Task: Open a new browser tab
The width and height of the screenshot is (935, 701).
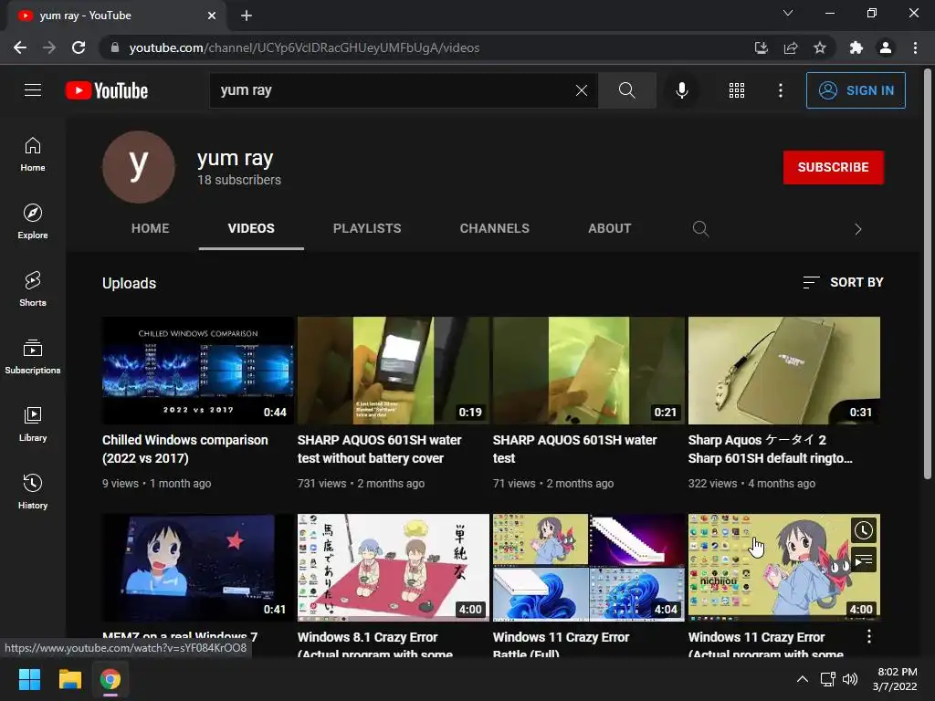Action: point(247,16)
